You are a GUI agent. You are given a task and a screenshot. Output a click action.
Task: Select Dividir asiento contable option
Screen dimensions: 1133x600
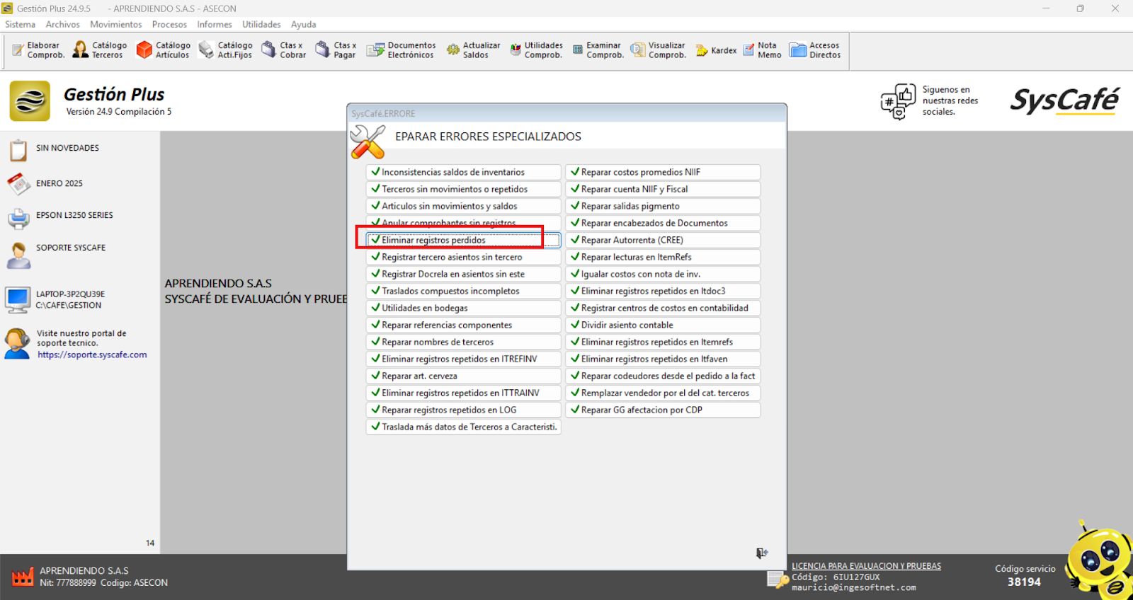click(x=662, y=325)
